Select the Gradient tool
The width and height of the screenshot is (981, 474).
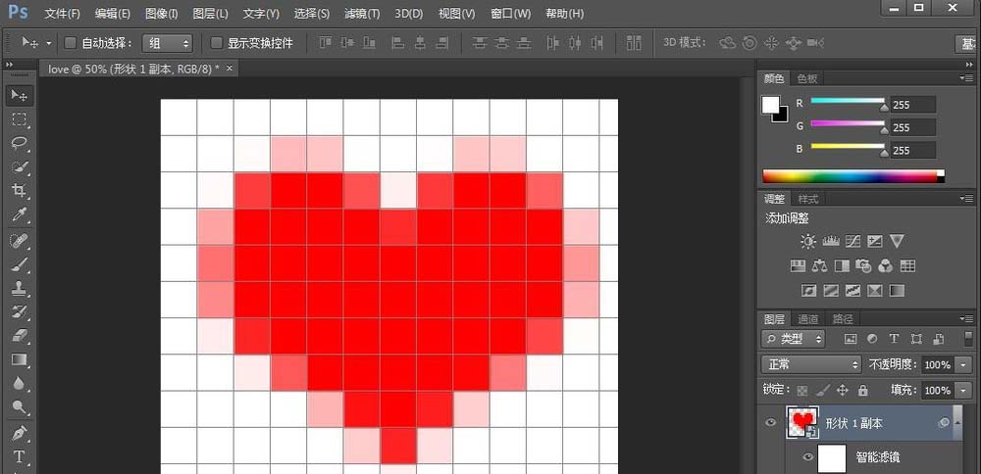click(x=19, y=359)
